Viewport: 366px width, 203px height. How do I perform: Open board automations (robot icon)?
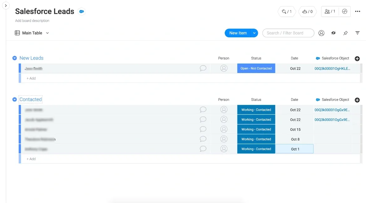point(304,12)
